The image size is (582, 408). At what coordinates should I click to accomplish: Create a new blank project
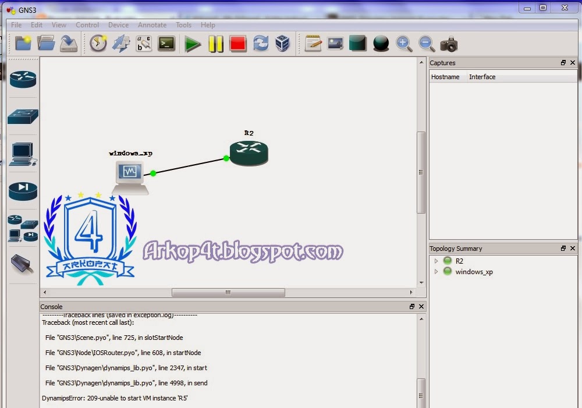pyautogui.click(x=23, y=44)
